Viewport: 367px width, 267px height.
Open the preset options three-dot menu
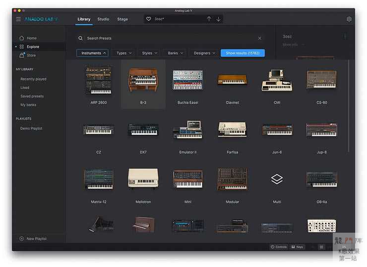344,36
